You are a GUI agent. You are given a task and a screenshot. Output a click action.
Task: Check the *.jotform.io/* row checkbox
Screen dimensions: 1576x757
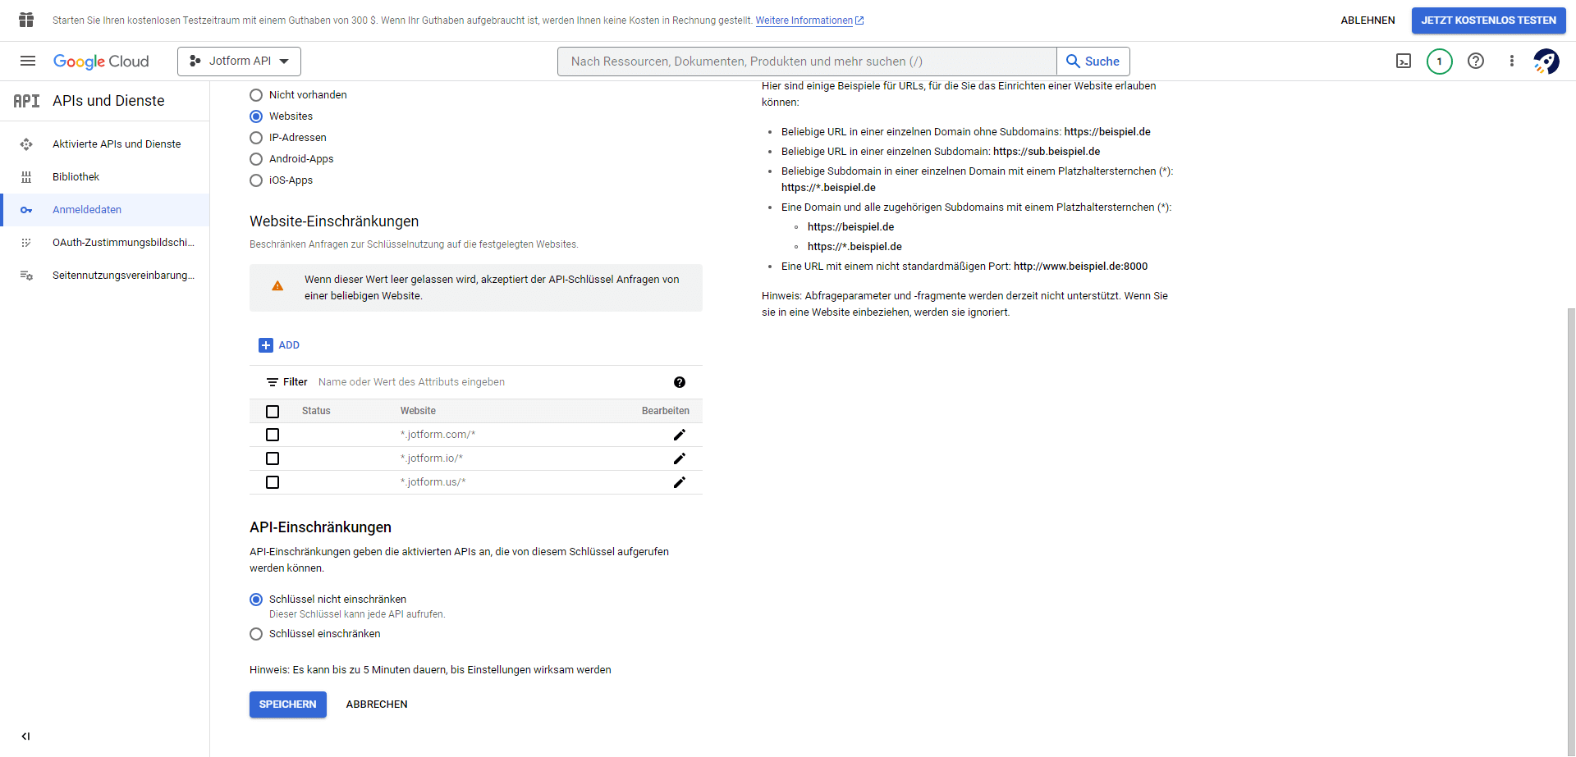(273, 458)
